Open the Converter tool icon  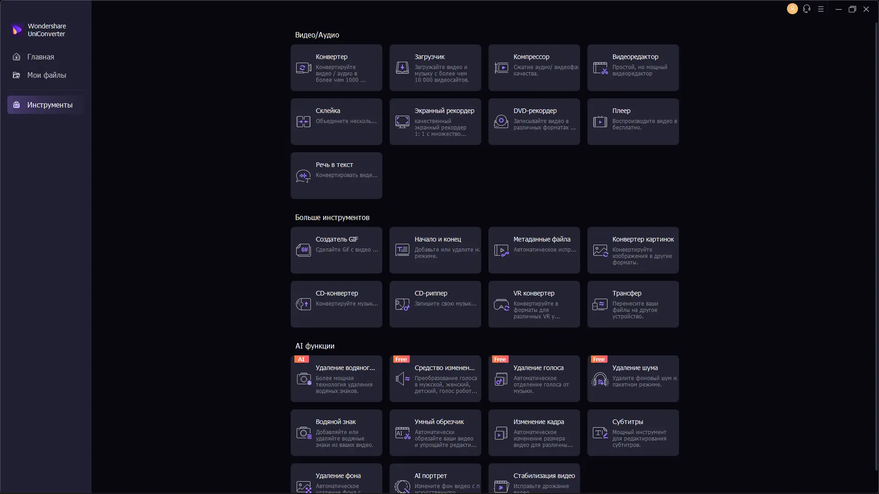pyautogui.click(x=304, y=68)
